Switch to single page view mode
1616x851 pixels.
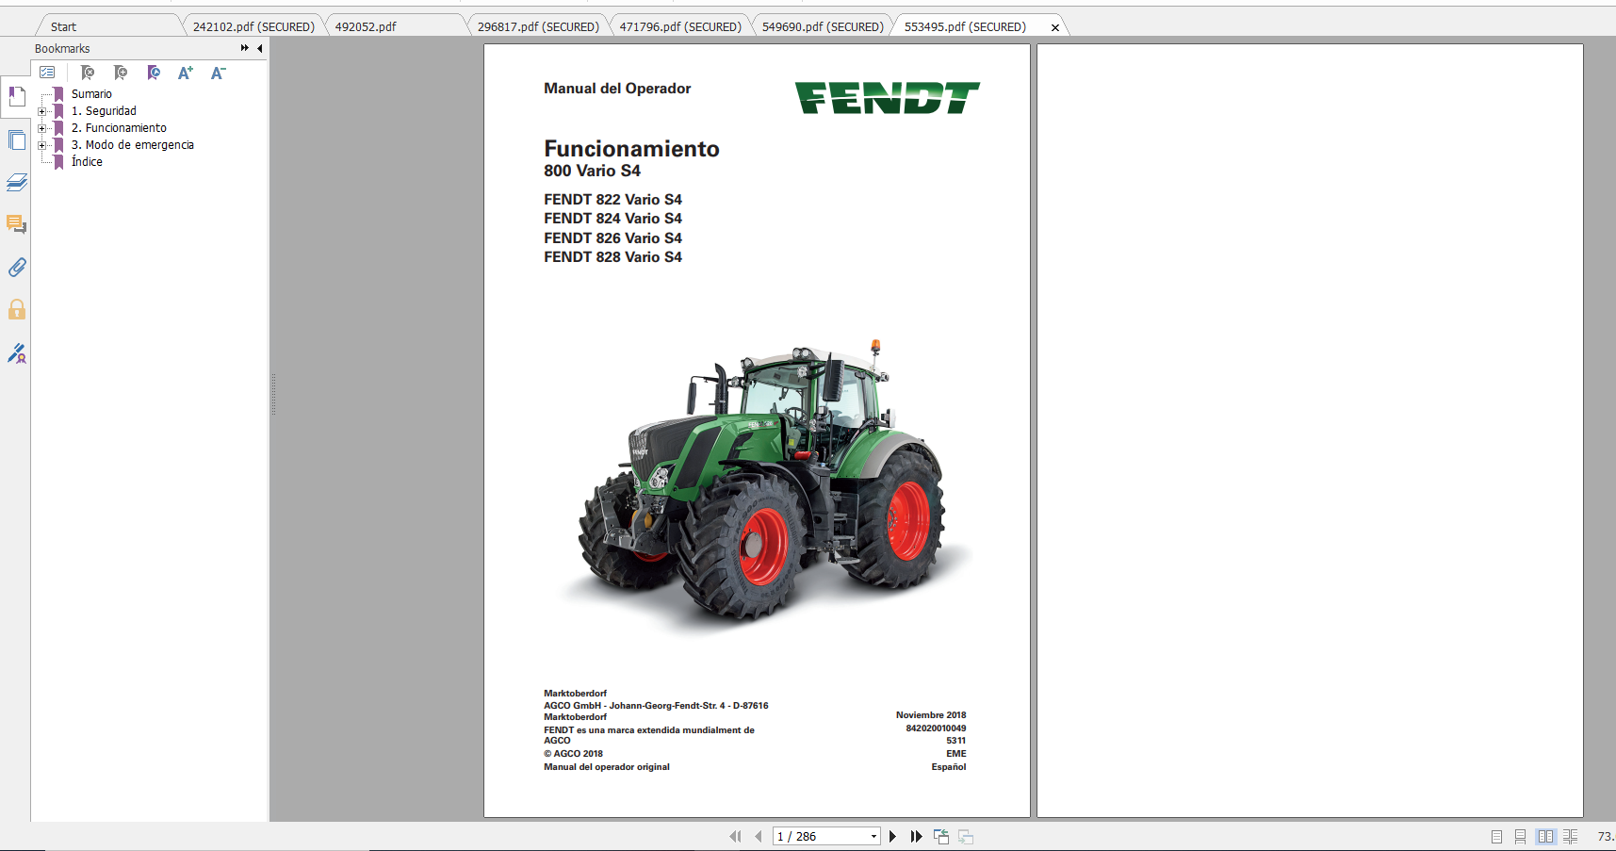1496,837
